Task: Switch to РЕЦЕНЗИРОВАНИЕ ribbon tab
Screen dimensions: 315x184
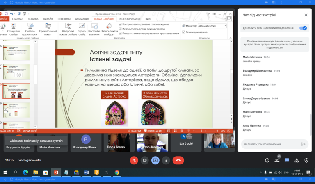Action: (x=130, y=19)
